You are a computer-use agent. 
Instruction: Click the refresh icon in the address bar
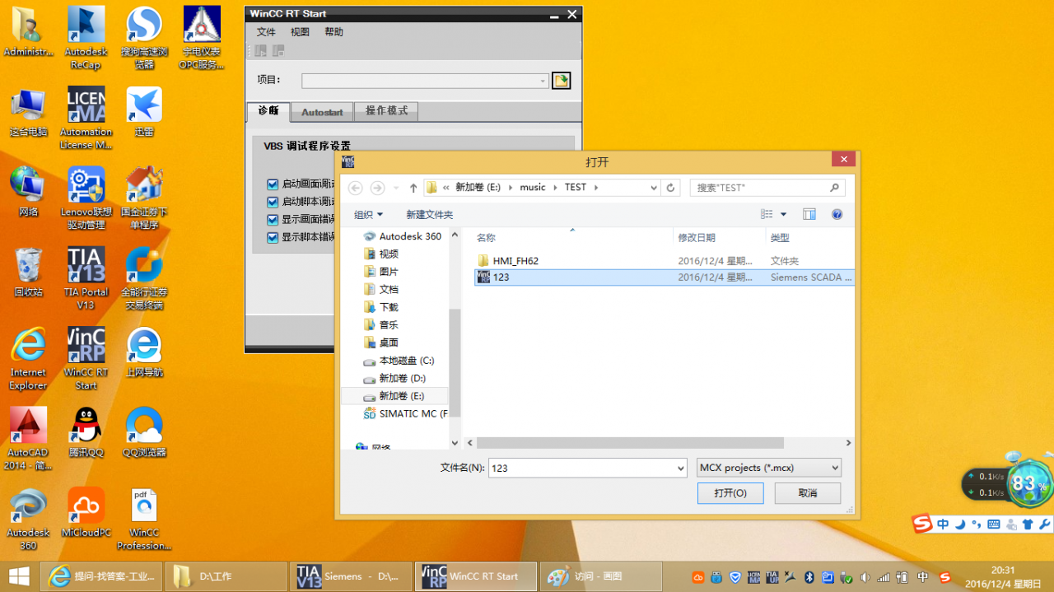(669, 187)
